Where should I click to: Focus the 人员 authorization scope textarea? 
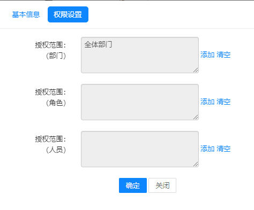[140, 149]
